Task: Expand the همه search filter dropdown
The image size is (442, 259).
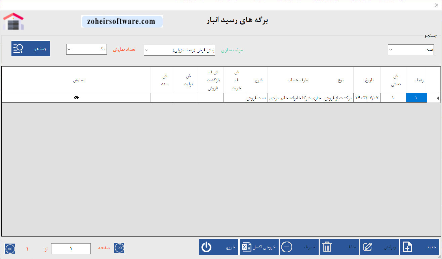Action: tap(411, 50)
